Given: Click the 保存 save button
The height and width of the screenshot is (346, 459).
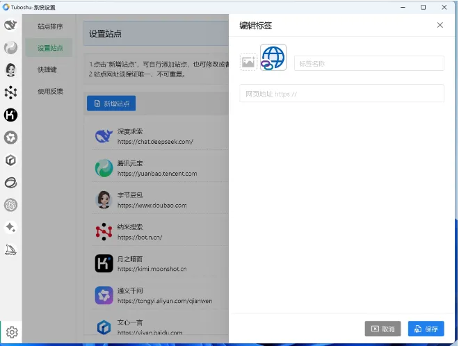Looking at the screenshot, I should point(426,329).
